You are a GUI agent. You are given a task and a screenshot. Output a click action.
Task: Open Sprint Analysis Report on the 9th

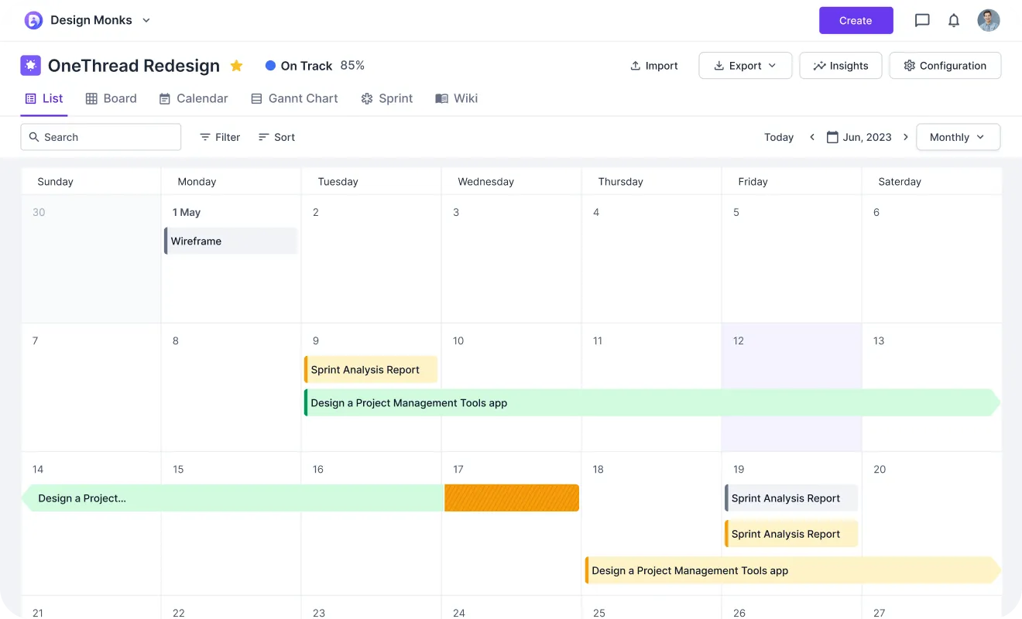click(x=371, y=369)
